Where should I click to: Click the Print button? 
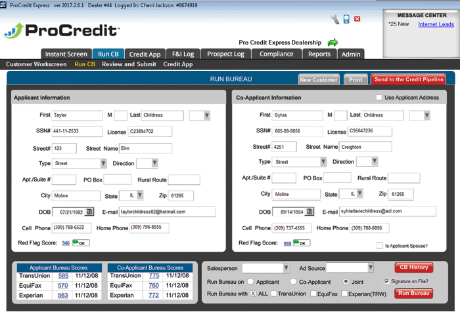point(356,79)
